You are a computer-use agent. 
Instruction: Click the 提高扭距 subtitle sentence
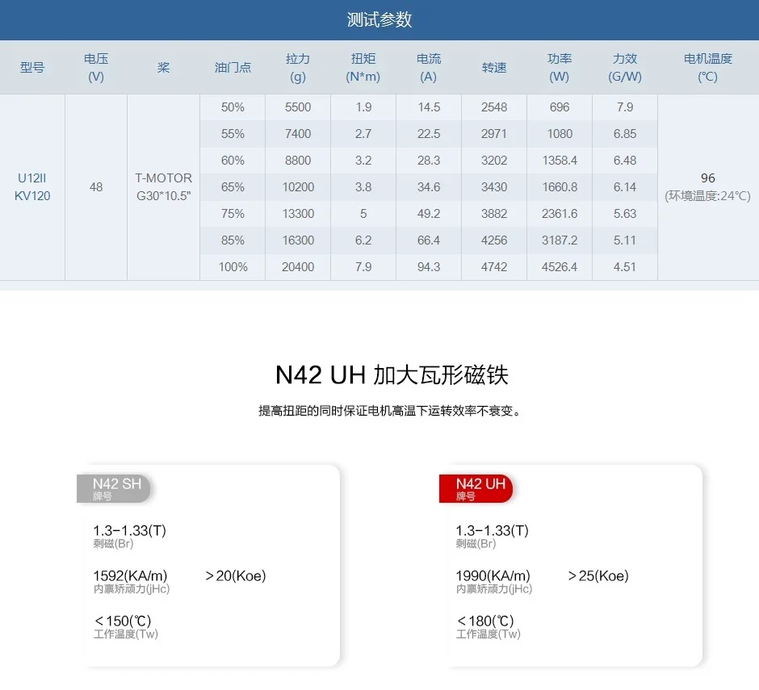coord(391,412)
